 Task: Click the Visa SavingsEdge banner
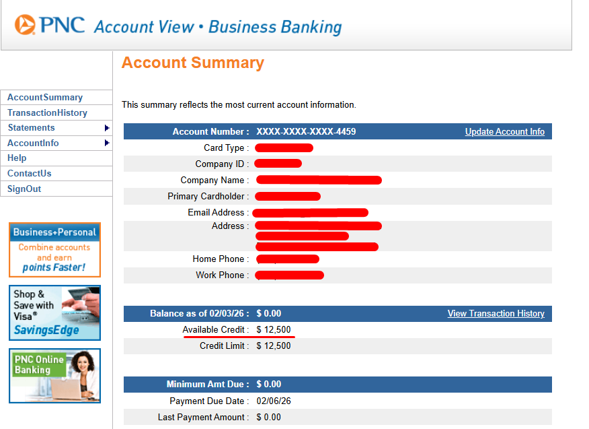pyautogui.click(x=54, y=312)
